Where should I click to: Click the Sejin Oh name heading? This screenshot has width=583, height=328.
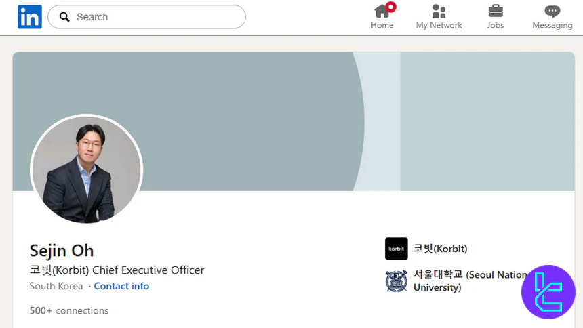click(x=62, y=250)
